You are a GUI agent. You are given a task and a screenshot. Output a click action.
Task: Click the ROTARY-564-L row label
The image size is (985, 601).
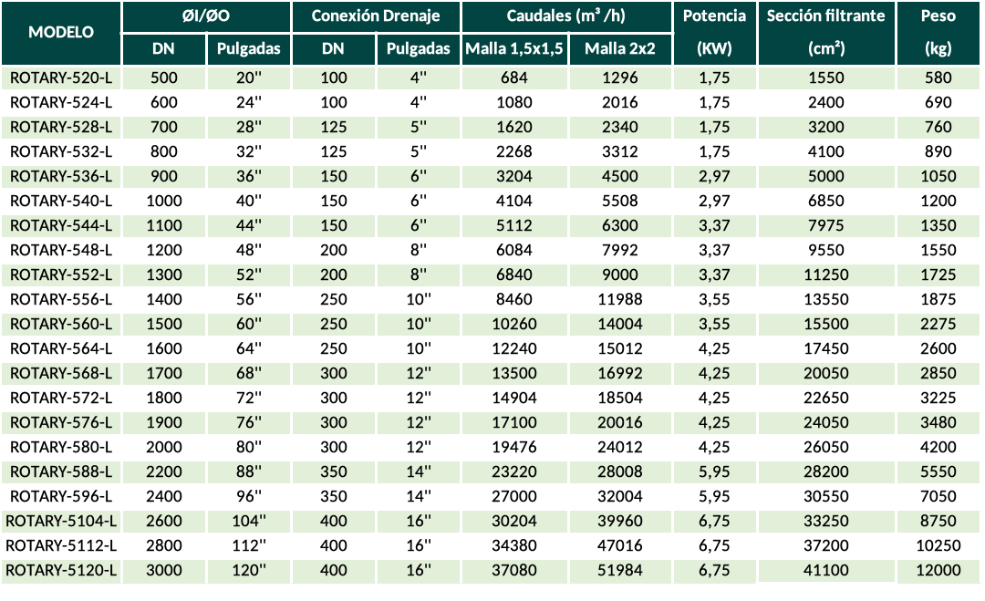pyautogui.click(x=60, y=348)
